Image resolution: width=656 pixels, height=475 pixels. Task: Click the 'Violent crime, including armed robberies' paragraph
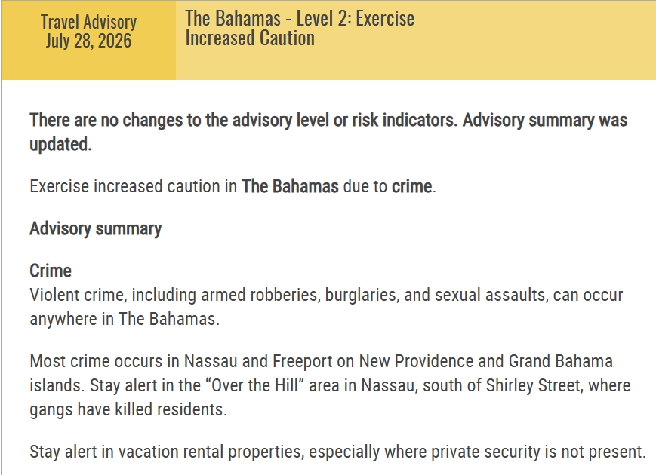pyautogui.click(x=326, y=307)
